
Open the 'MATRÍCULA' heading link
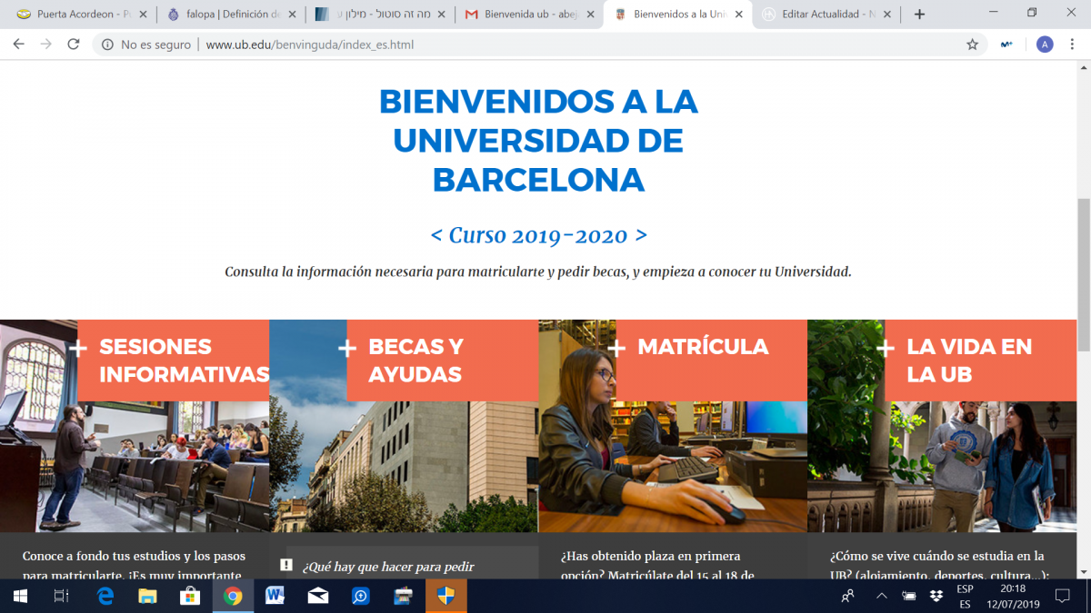tap(703, 347)
